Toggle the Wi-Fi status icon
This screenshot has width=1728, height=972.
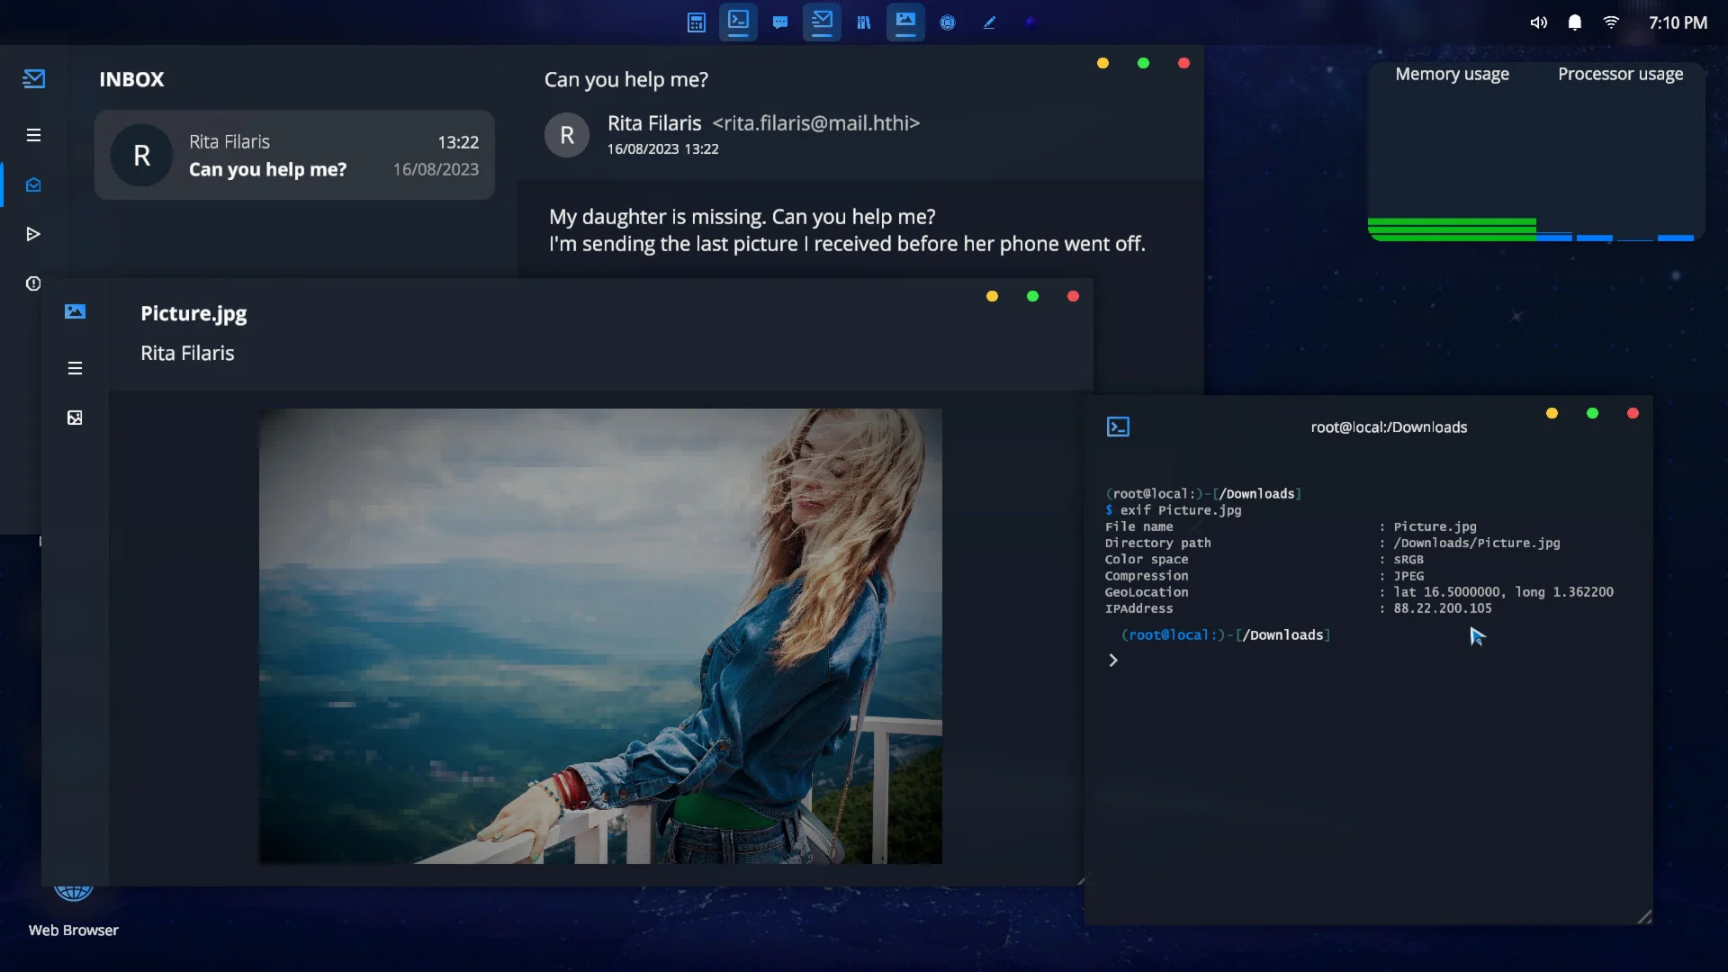point(1611,22)
